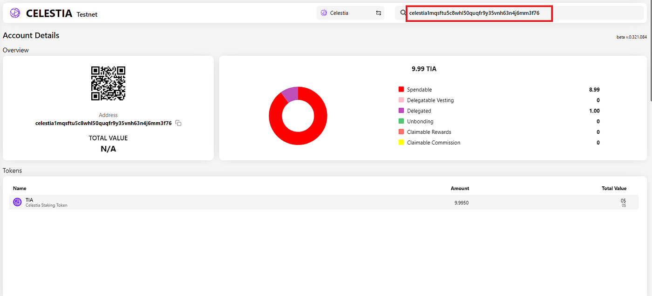Viewport: 652px width, 296px height.
Task: Click the 0$ total value cell
Action: tap(624, 200)
